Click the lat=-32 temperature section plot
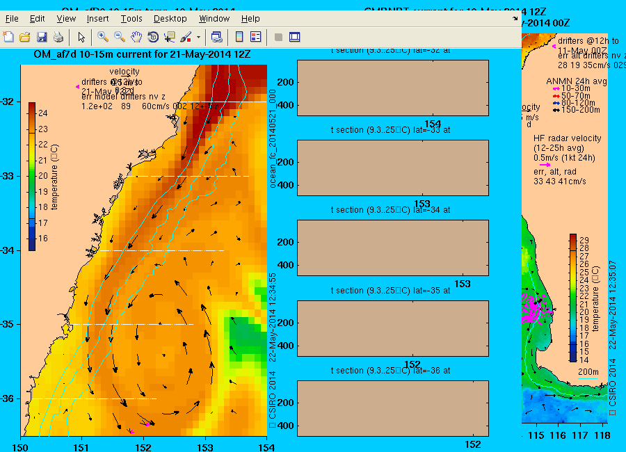Screen dimensions: 626x452 (393, 88)
